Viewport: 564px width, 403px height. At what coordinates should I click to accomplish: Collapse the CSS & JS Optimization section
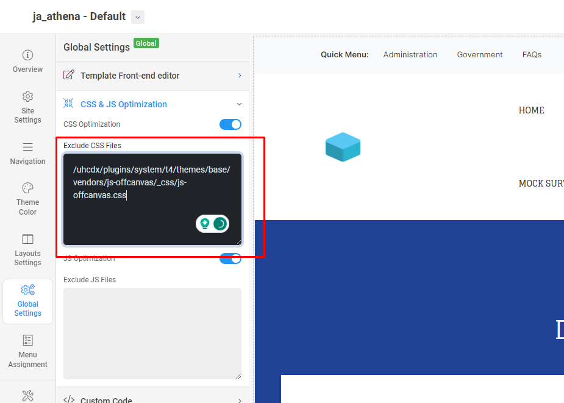pyautogui.click(x=152, y=104)
